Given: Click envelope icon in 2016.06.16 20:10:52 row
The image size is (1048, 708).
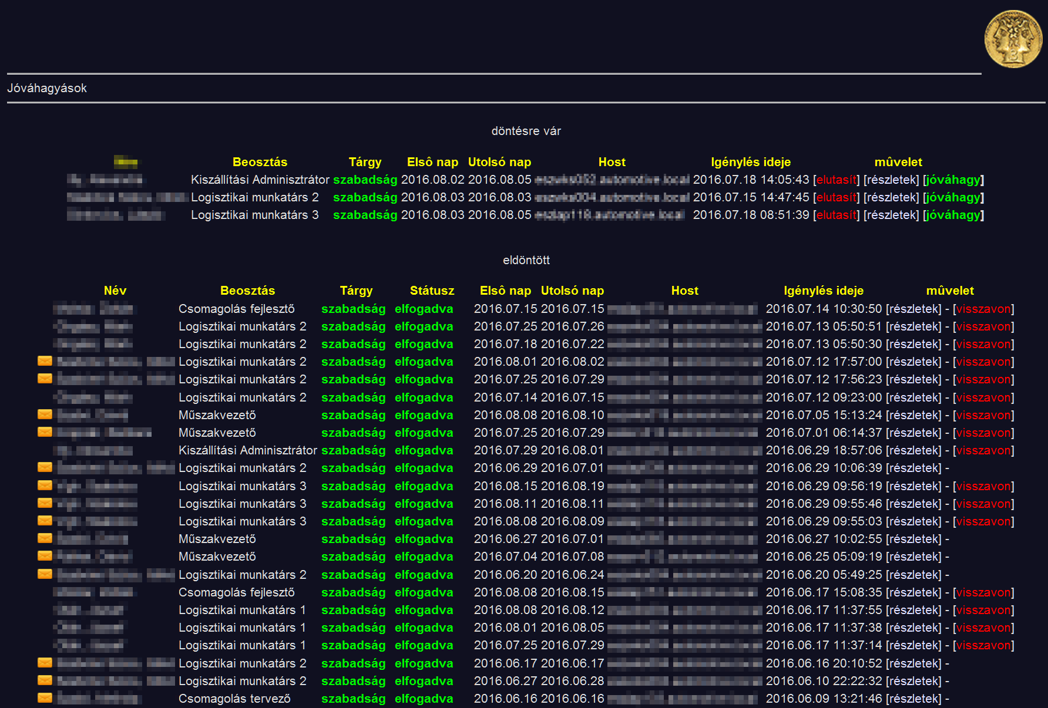Looking at the screenshot, I should [45, 663].
